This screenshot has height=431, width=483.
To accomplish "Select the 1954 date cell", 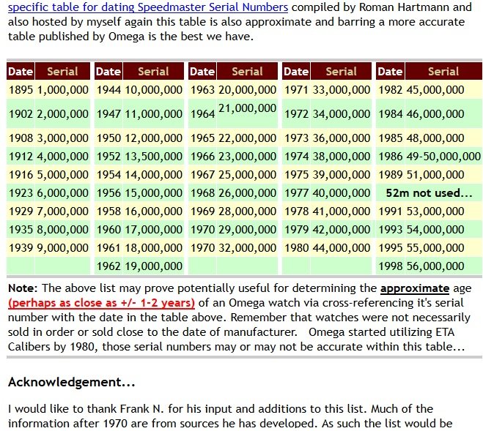I will pos(108,174).
